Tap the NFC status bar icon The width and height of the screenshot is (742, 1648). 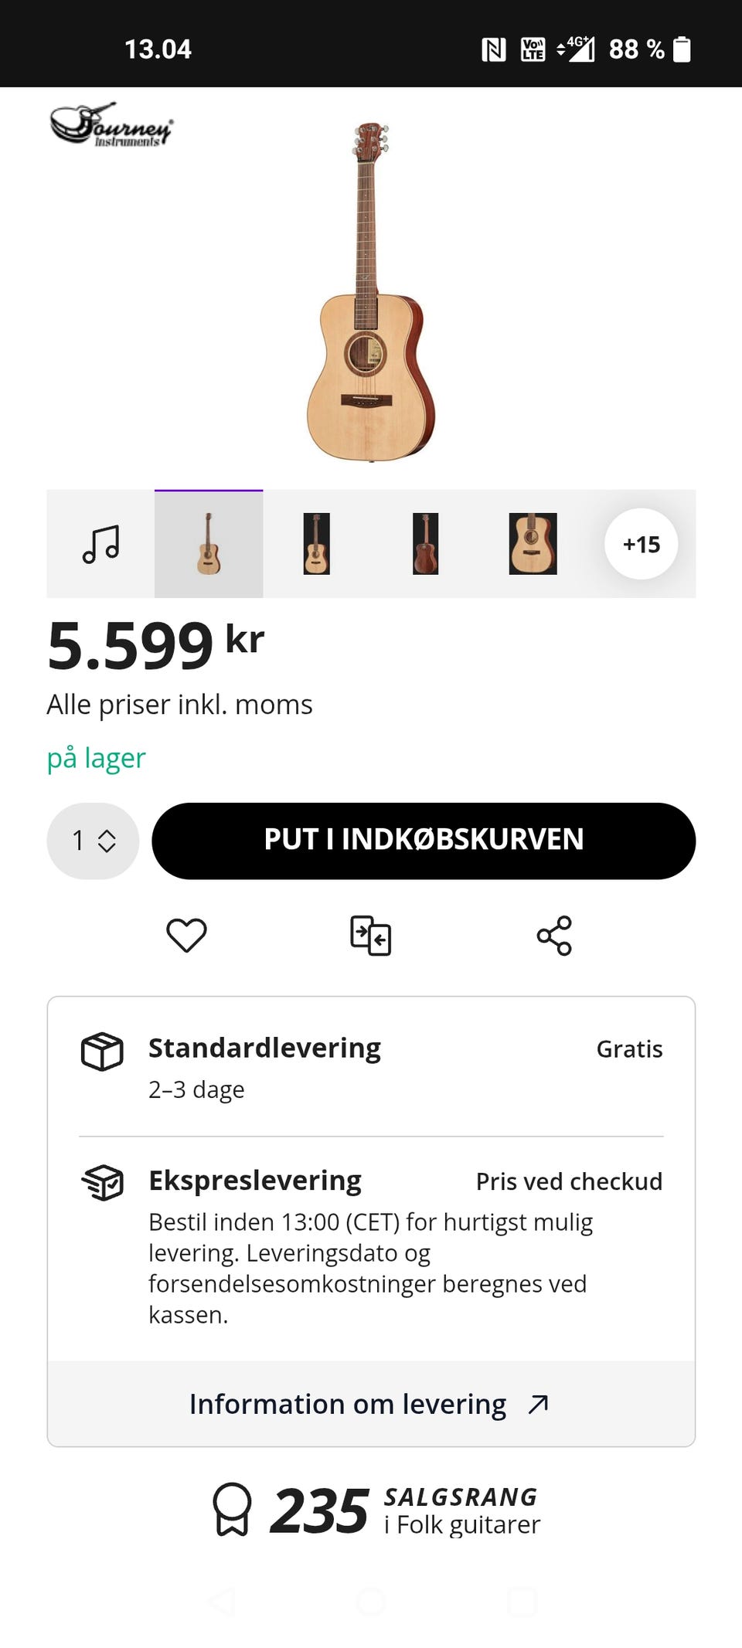pyautogui.click(x=493, y=49)
